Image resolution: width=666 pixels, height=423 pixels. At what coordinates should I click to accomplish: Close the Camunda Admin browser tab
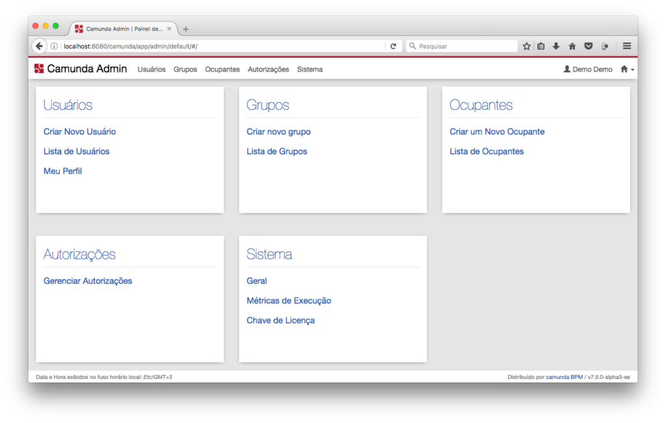point(170,29)
